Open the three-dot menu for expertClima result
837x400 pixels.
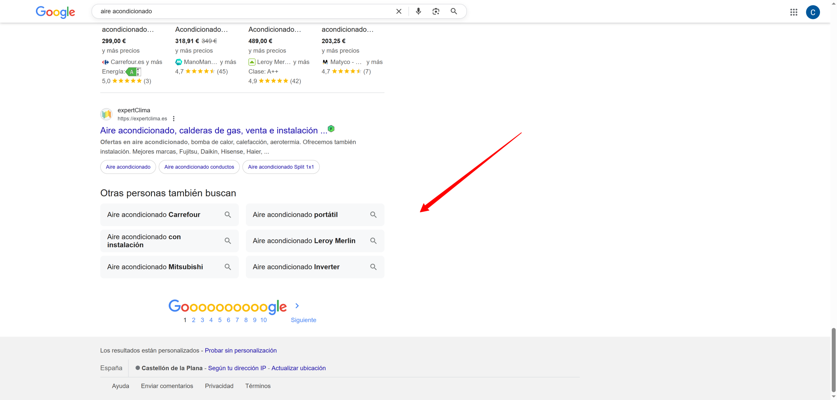tap(174, 119)
